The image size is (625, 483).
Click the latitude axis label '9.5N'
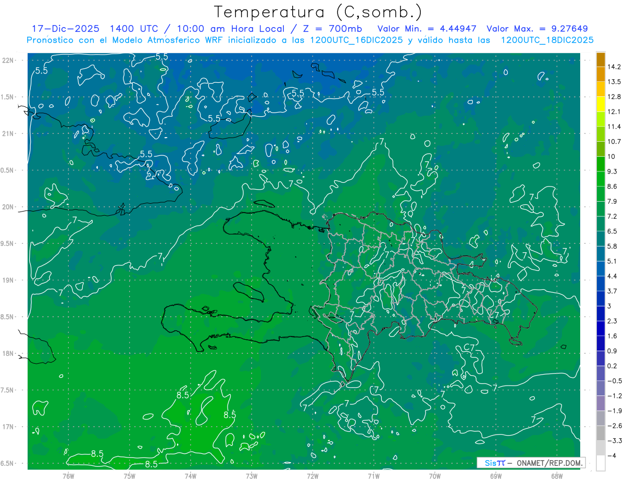8,243
